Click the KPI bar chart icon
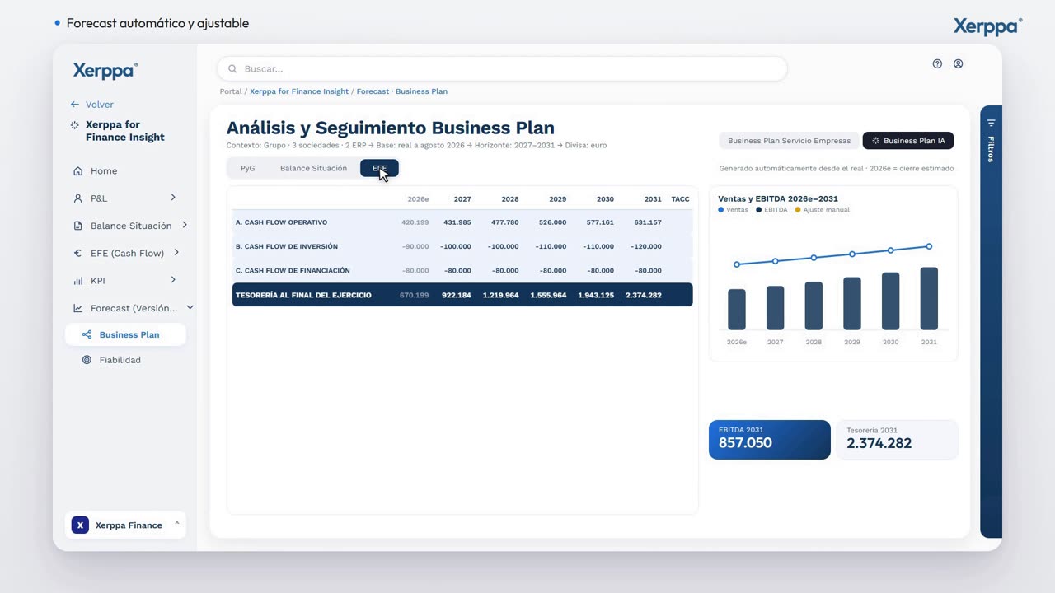The height and width of the screenshot is (593, 1055). point(78,281)
